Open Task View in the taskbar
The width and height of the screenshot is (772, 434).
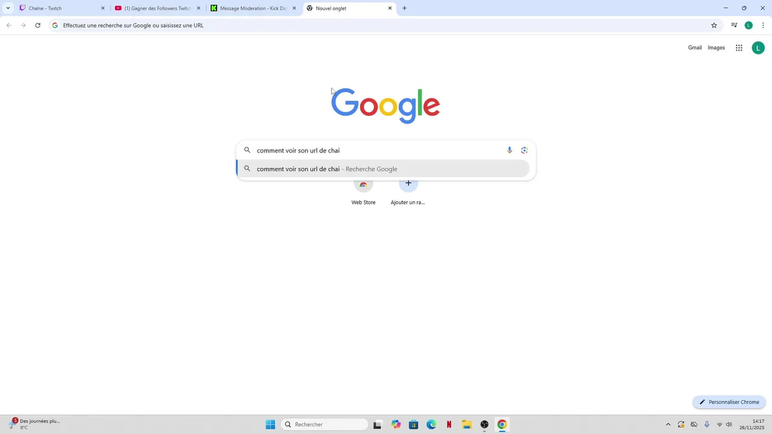point(378,424)
